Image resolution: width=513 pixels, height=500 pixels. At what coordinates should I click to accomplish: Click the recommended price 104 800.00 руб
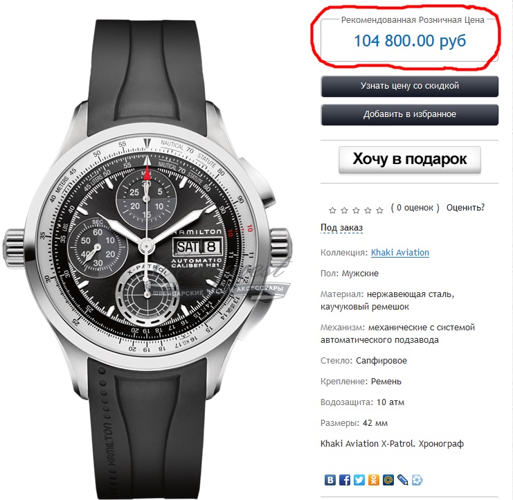coord(410,41)
